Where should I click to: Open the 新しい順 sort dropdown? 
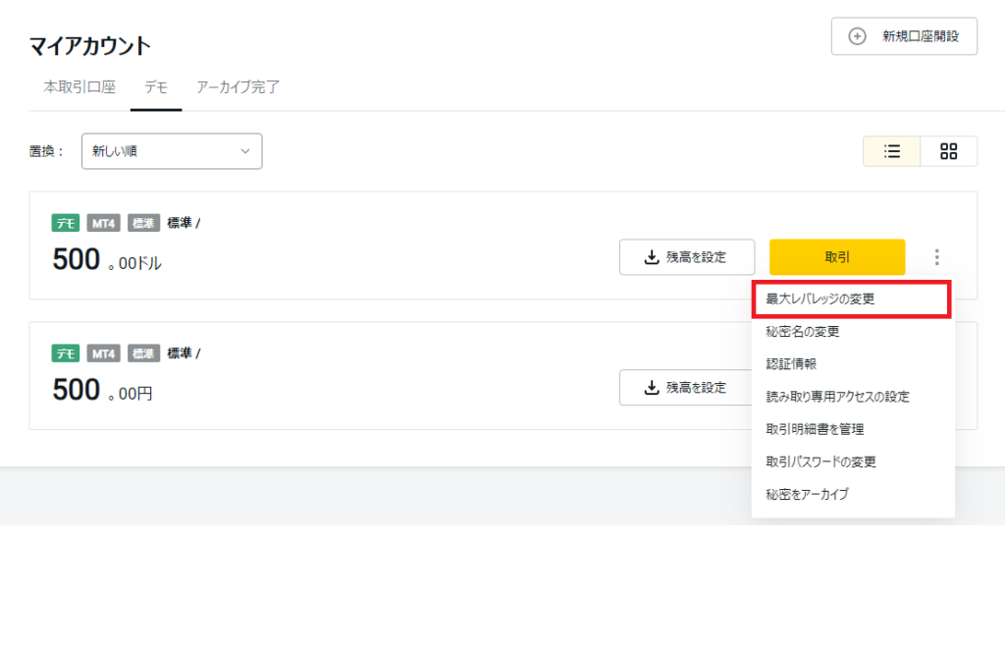[x=171, y=151]
